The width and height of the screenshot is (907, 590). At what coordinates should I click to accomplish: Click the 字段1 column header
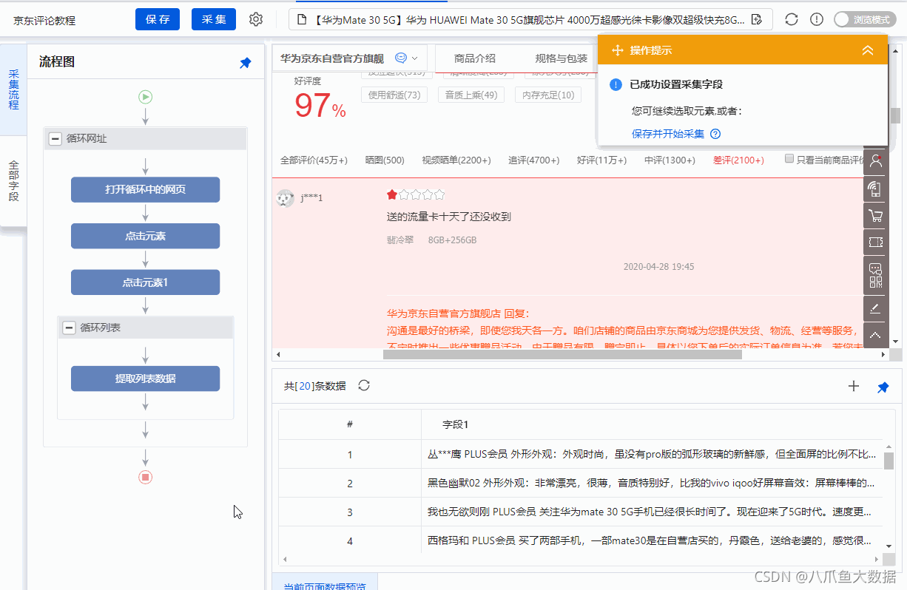pyautogui.click(x=455, y=424)
